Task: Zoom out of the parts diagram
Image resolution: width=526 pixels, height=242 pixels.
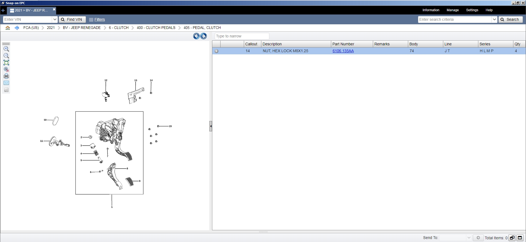Action: pos(6,56)
